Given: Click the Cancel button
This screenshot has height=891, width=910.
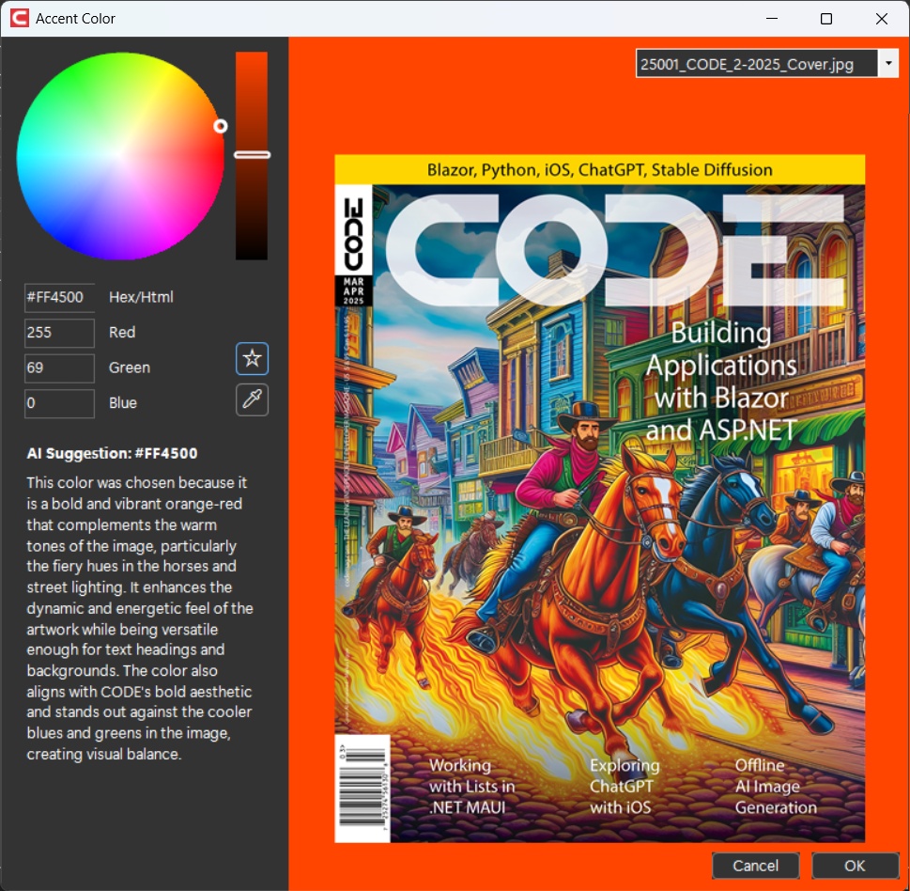Looking at the screenshot, I should click(755, 866).
